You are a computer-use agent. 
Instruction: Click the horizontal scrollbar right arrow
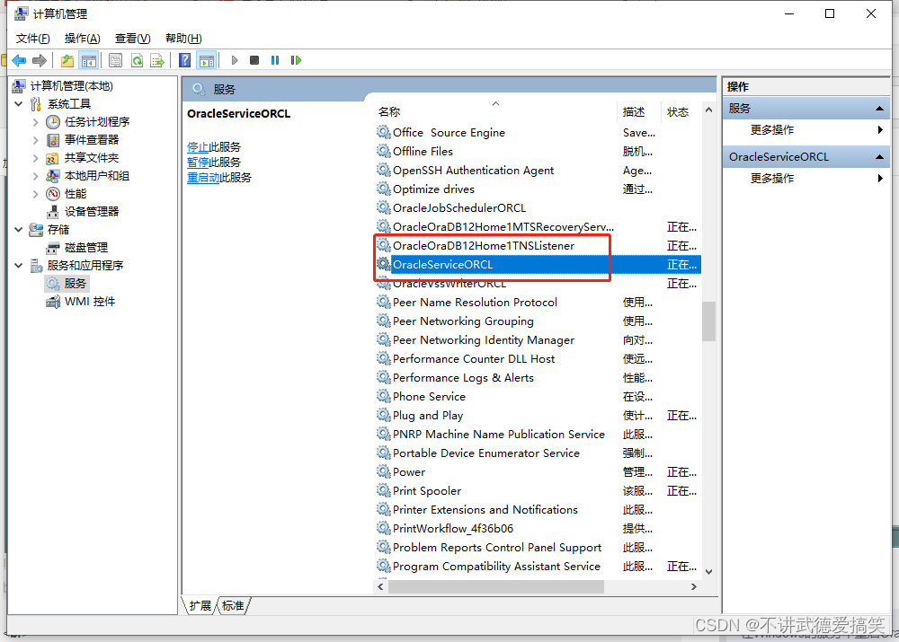point(694,586)
